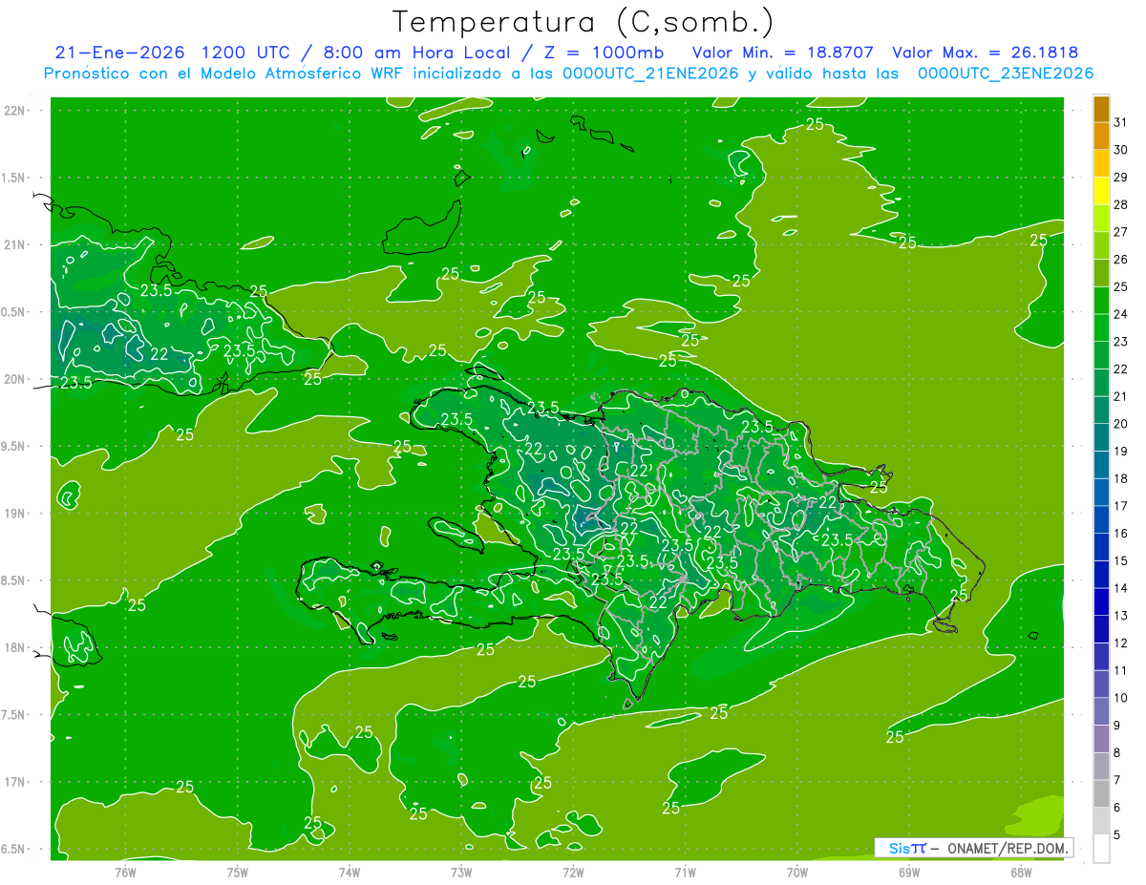1146x885 pixels.
Task: Select the date text "21-Ene-2026"
Action: click(119, 53)
